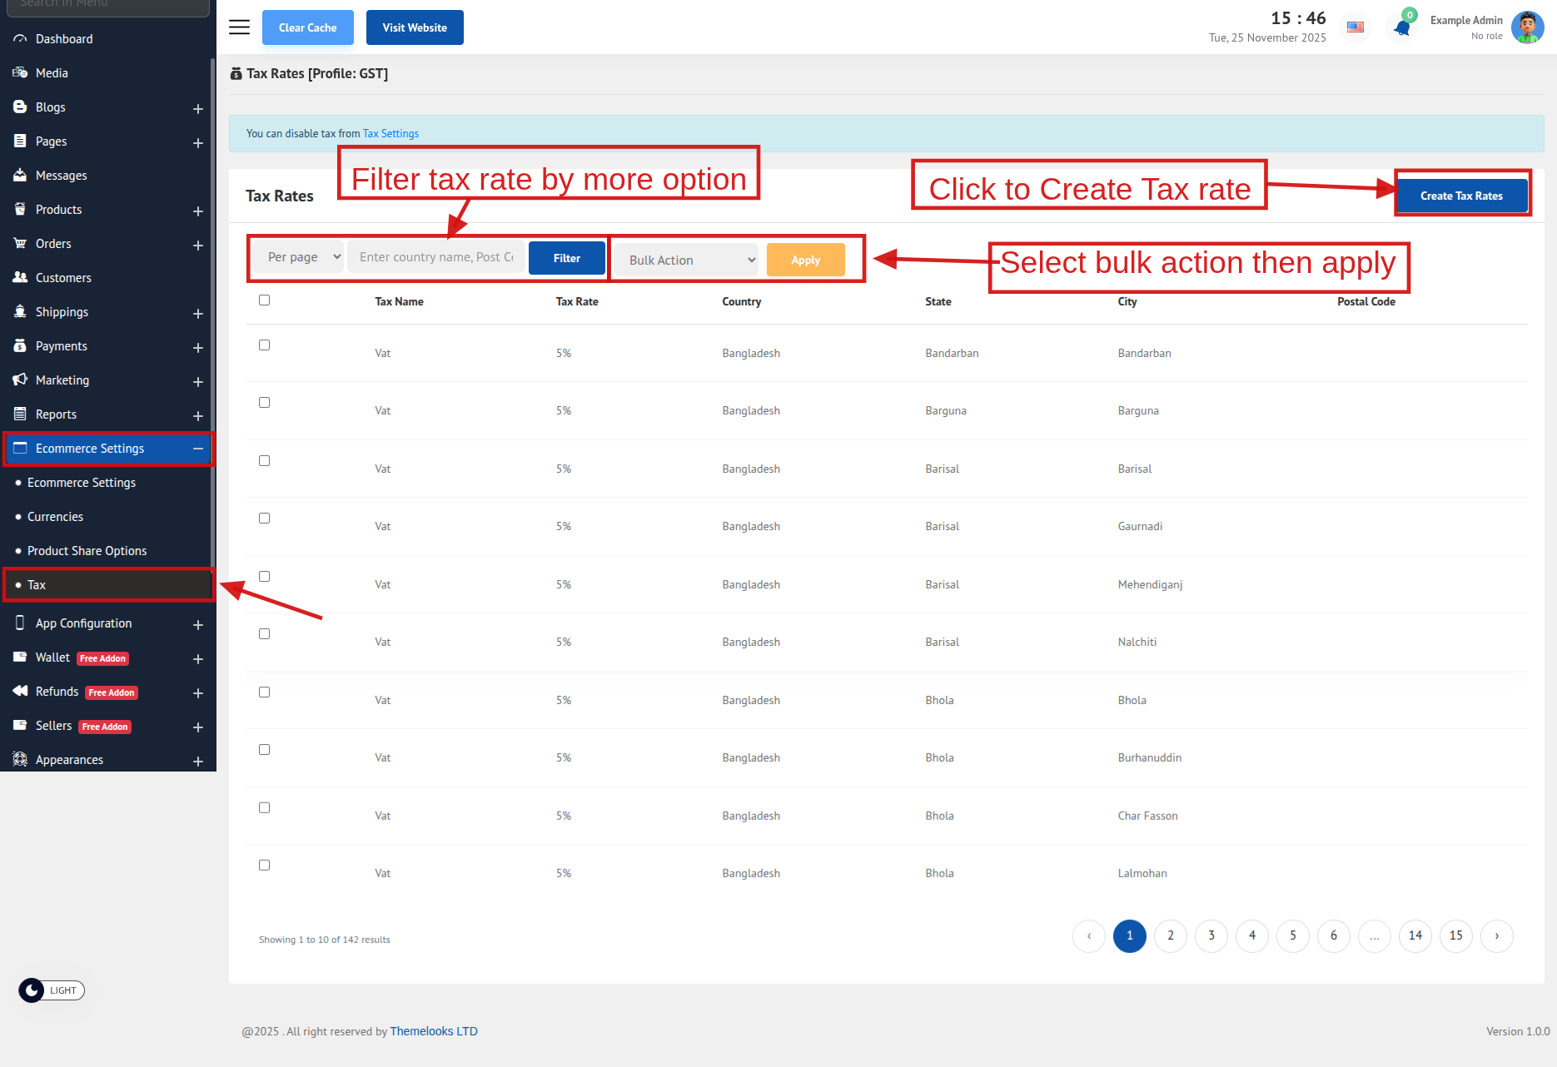Open Currencies in the sidebar
The height and width of the screenshot is (1067, 1557).
click(x=55, y=517)
